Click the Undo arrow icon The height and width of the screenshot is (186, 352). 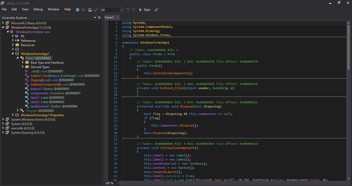128,10
